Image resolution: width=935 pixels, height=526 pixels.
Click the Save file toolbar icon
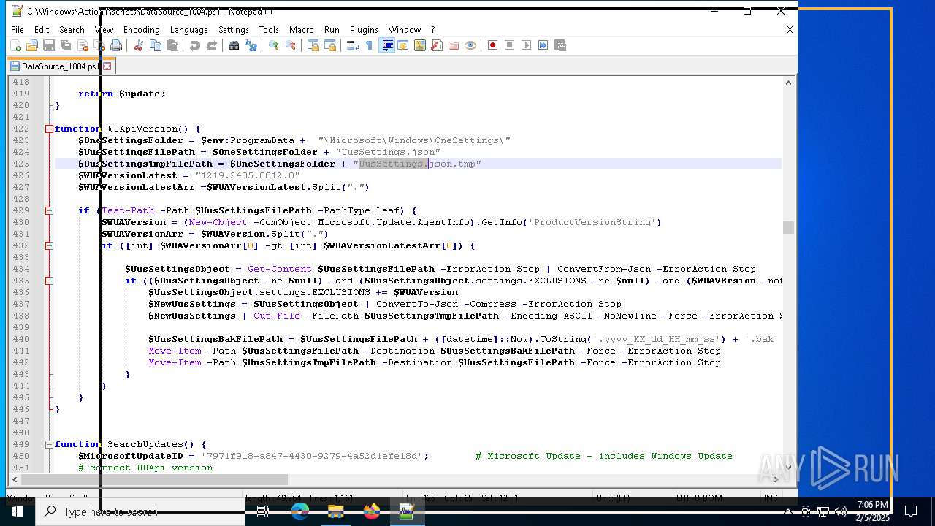click(x=48, y=45)
